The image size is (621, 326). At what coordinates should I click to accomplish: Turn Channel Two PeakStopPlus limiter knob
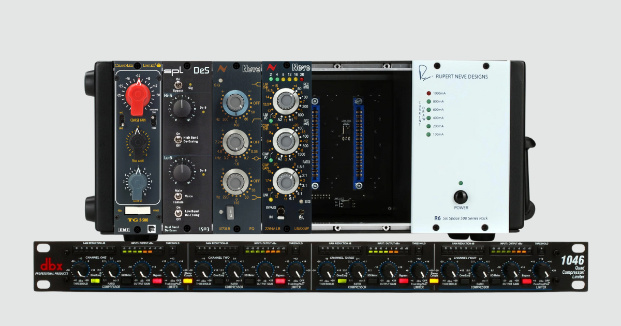click(x=295, y=271)
